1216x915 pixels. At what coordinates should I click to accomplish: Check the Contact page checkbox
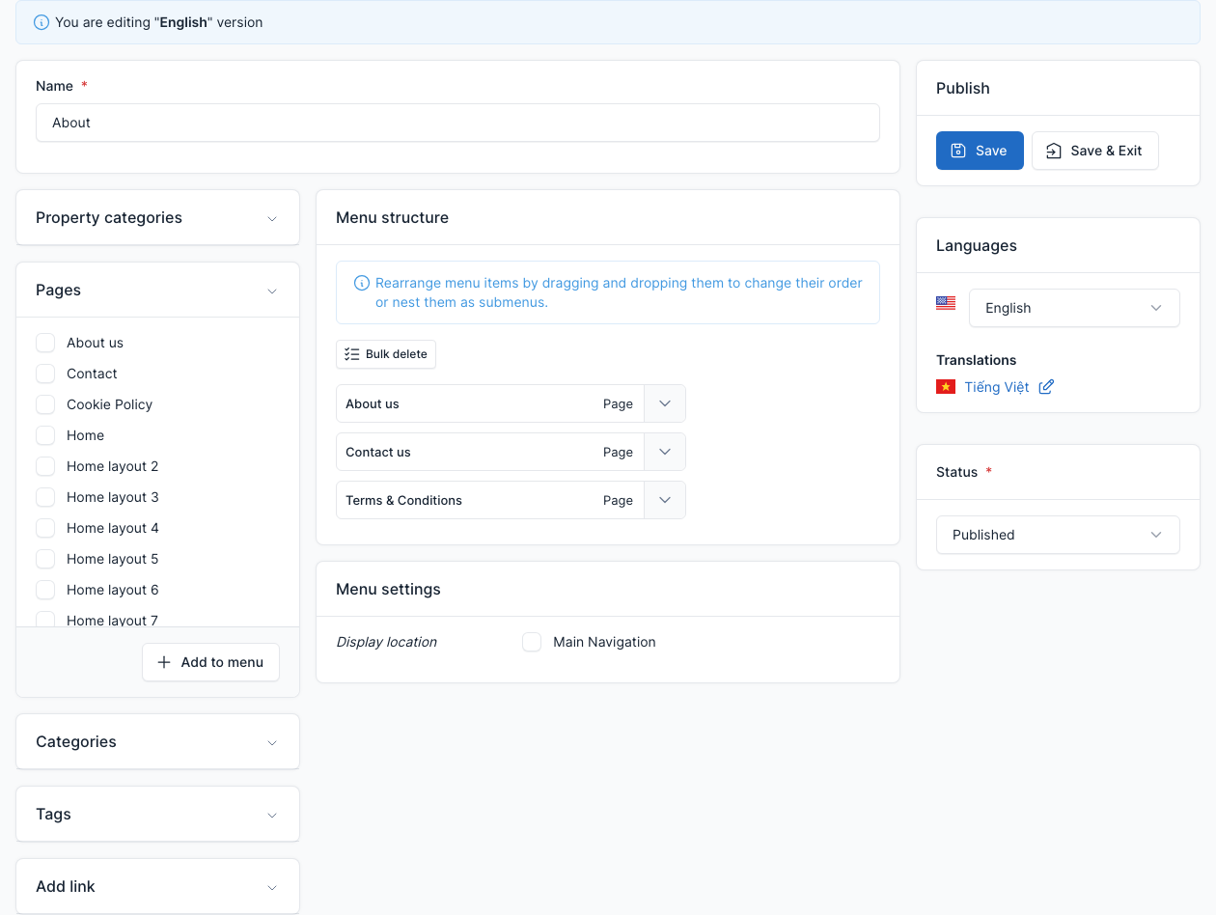[x=45, y=374]
